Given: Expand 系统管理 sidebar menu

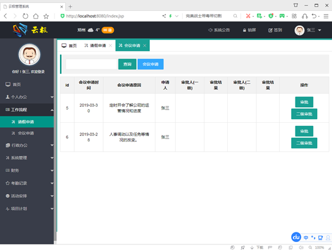Looking at the screenshot, I should (x=27, y=158).
